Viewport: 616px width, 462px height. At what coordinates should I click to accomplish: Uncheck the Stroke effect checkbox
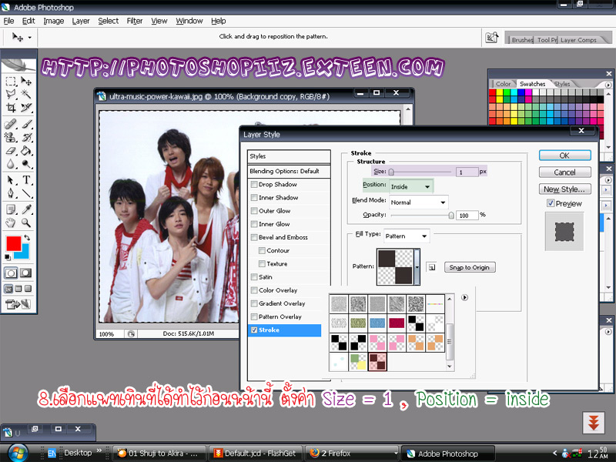click(x=254, y=330)
